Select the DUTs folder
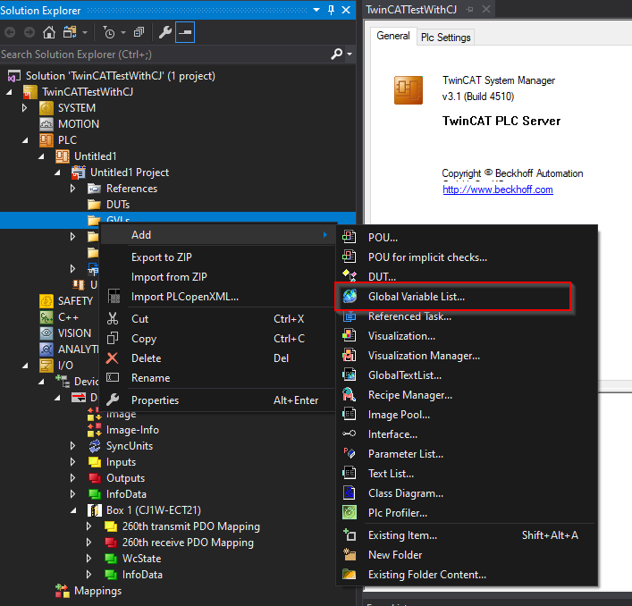The height and width of the screenshot is (606, 632). [x=118, y=205]
